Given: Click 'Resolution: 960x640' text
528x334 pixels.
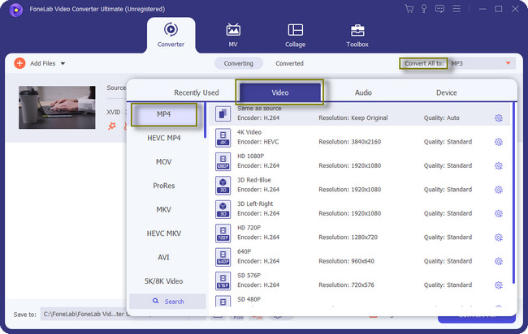Looking at the screenshot, I should coord(346,261).
